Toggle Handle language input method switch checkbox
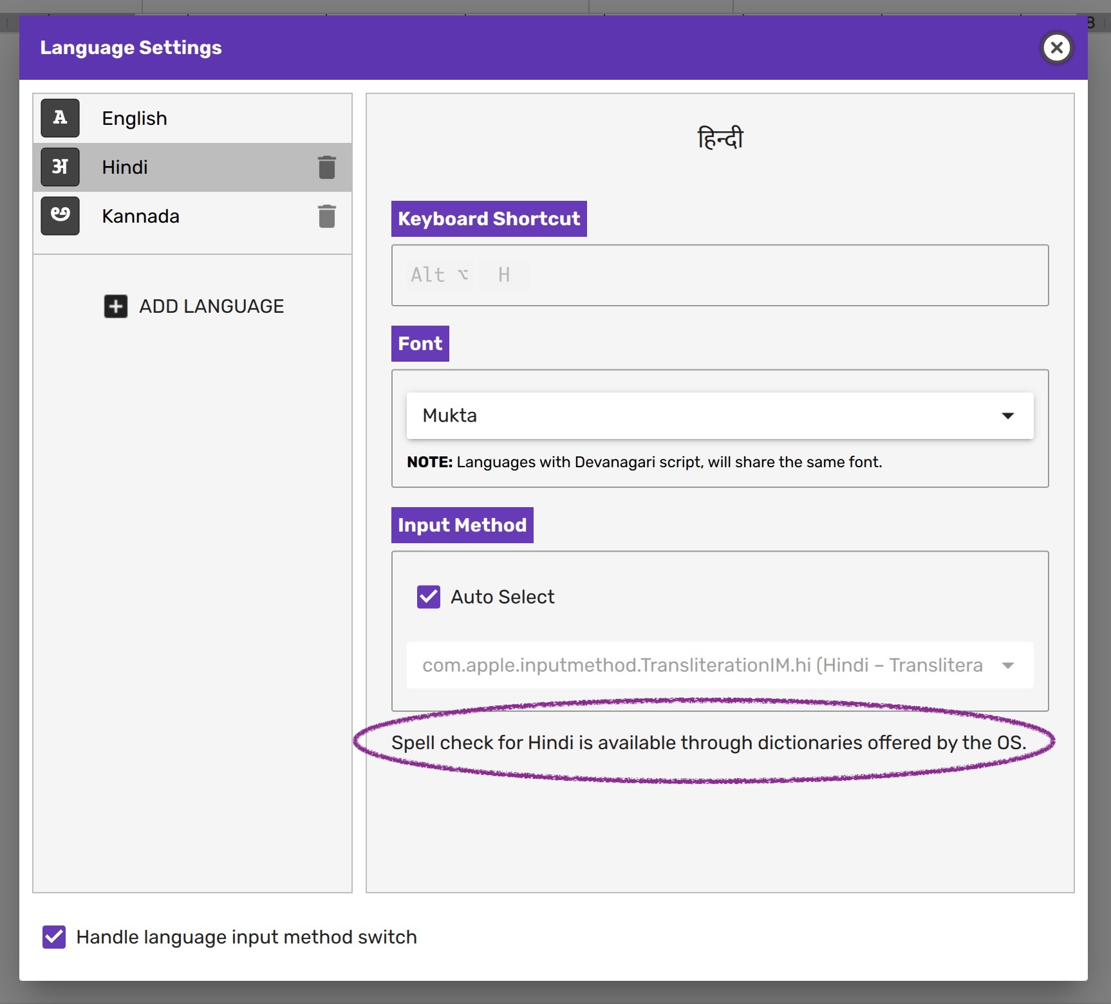The image size is (1111, 1004). point(54,936)
